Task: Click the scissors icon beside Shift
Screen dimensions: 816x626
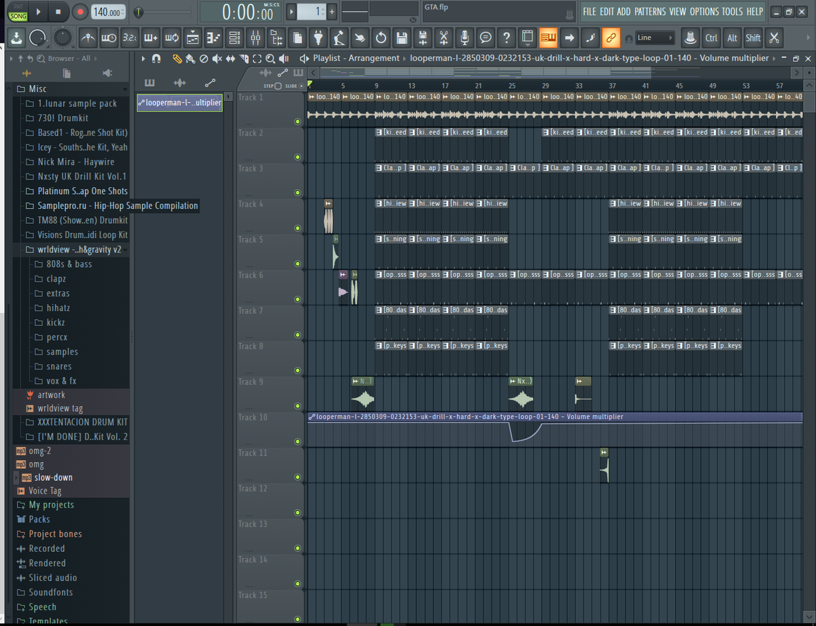Action: pyautogui.click(x=774, y=37)
